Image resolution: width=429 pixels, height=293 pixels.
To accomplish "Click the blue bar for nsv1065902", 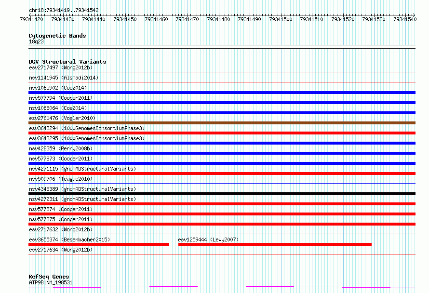I will [x=222, y=93].
